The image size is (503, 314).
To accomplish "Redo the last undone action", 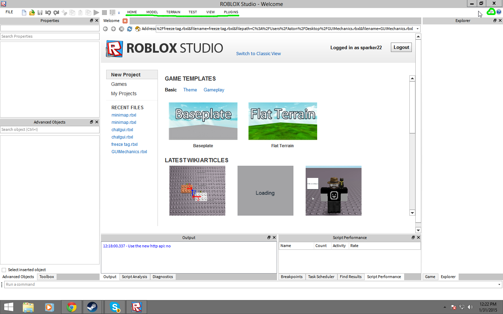I will click(x=56, y=13).
